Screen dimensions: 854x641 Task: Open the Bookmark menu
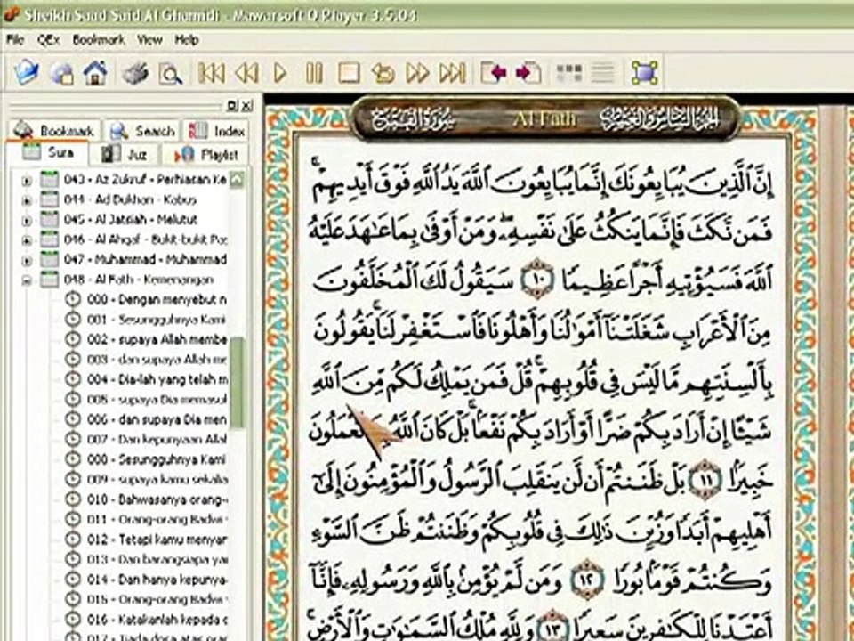[x=99, y=40]
